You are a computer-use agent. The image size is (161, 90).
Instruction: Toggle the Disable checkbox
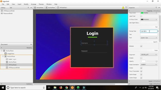pyautogui.click(x=141, y=58)
